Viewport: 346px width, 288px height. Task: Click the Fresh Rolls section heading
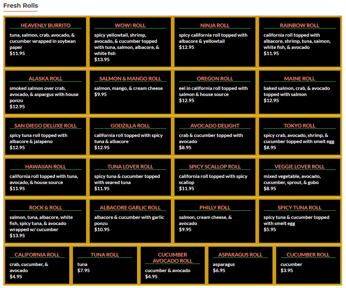pyautogui.click(x=20, y=6)
